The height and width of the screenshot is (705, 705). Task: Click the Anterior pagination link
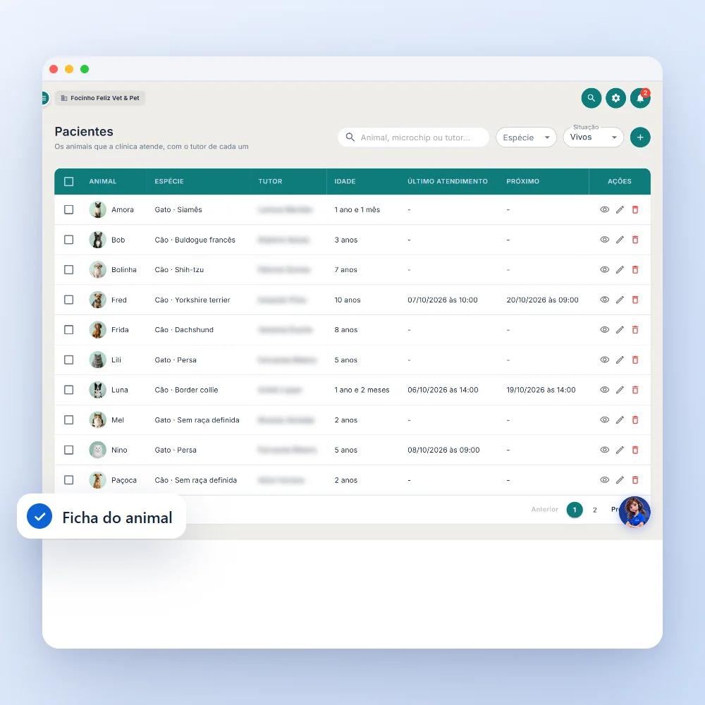tap(544, 510)
